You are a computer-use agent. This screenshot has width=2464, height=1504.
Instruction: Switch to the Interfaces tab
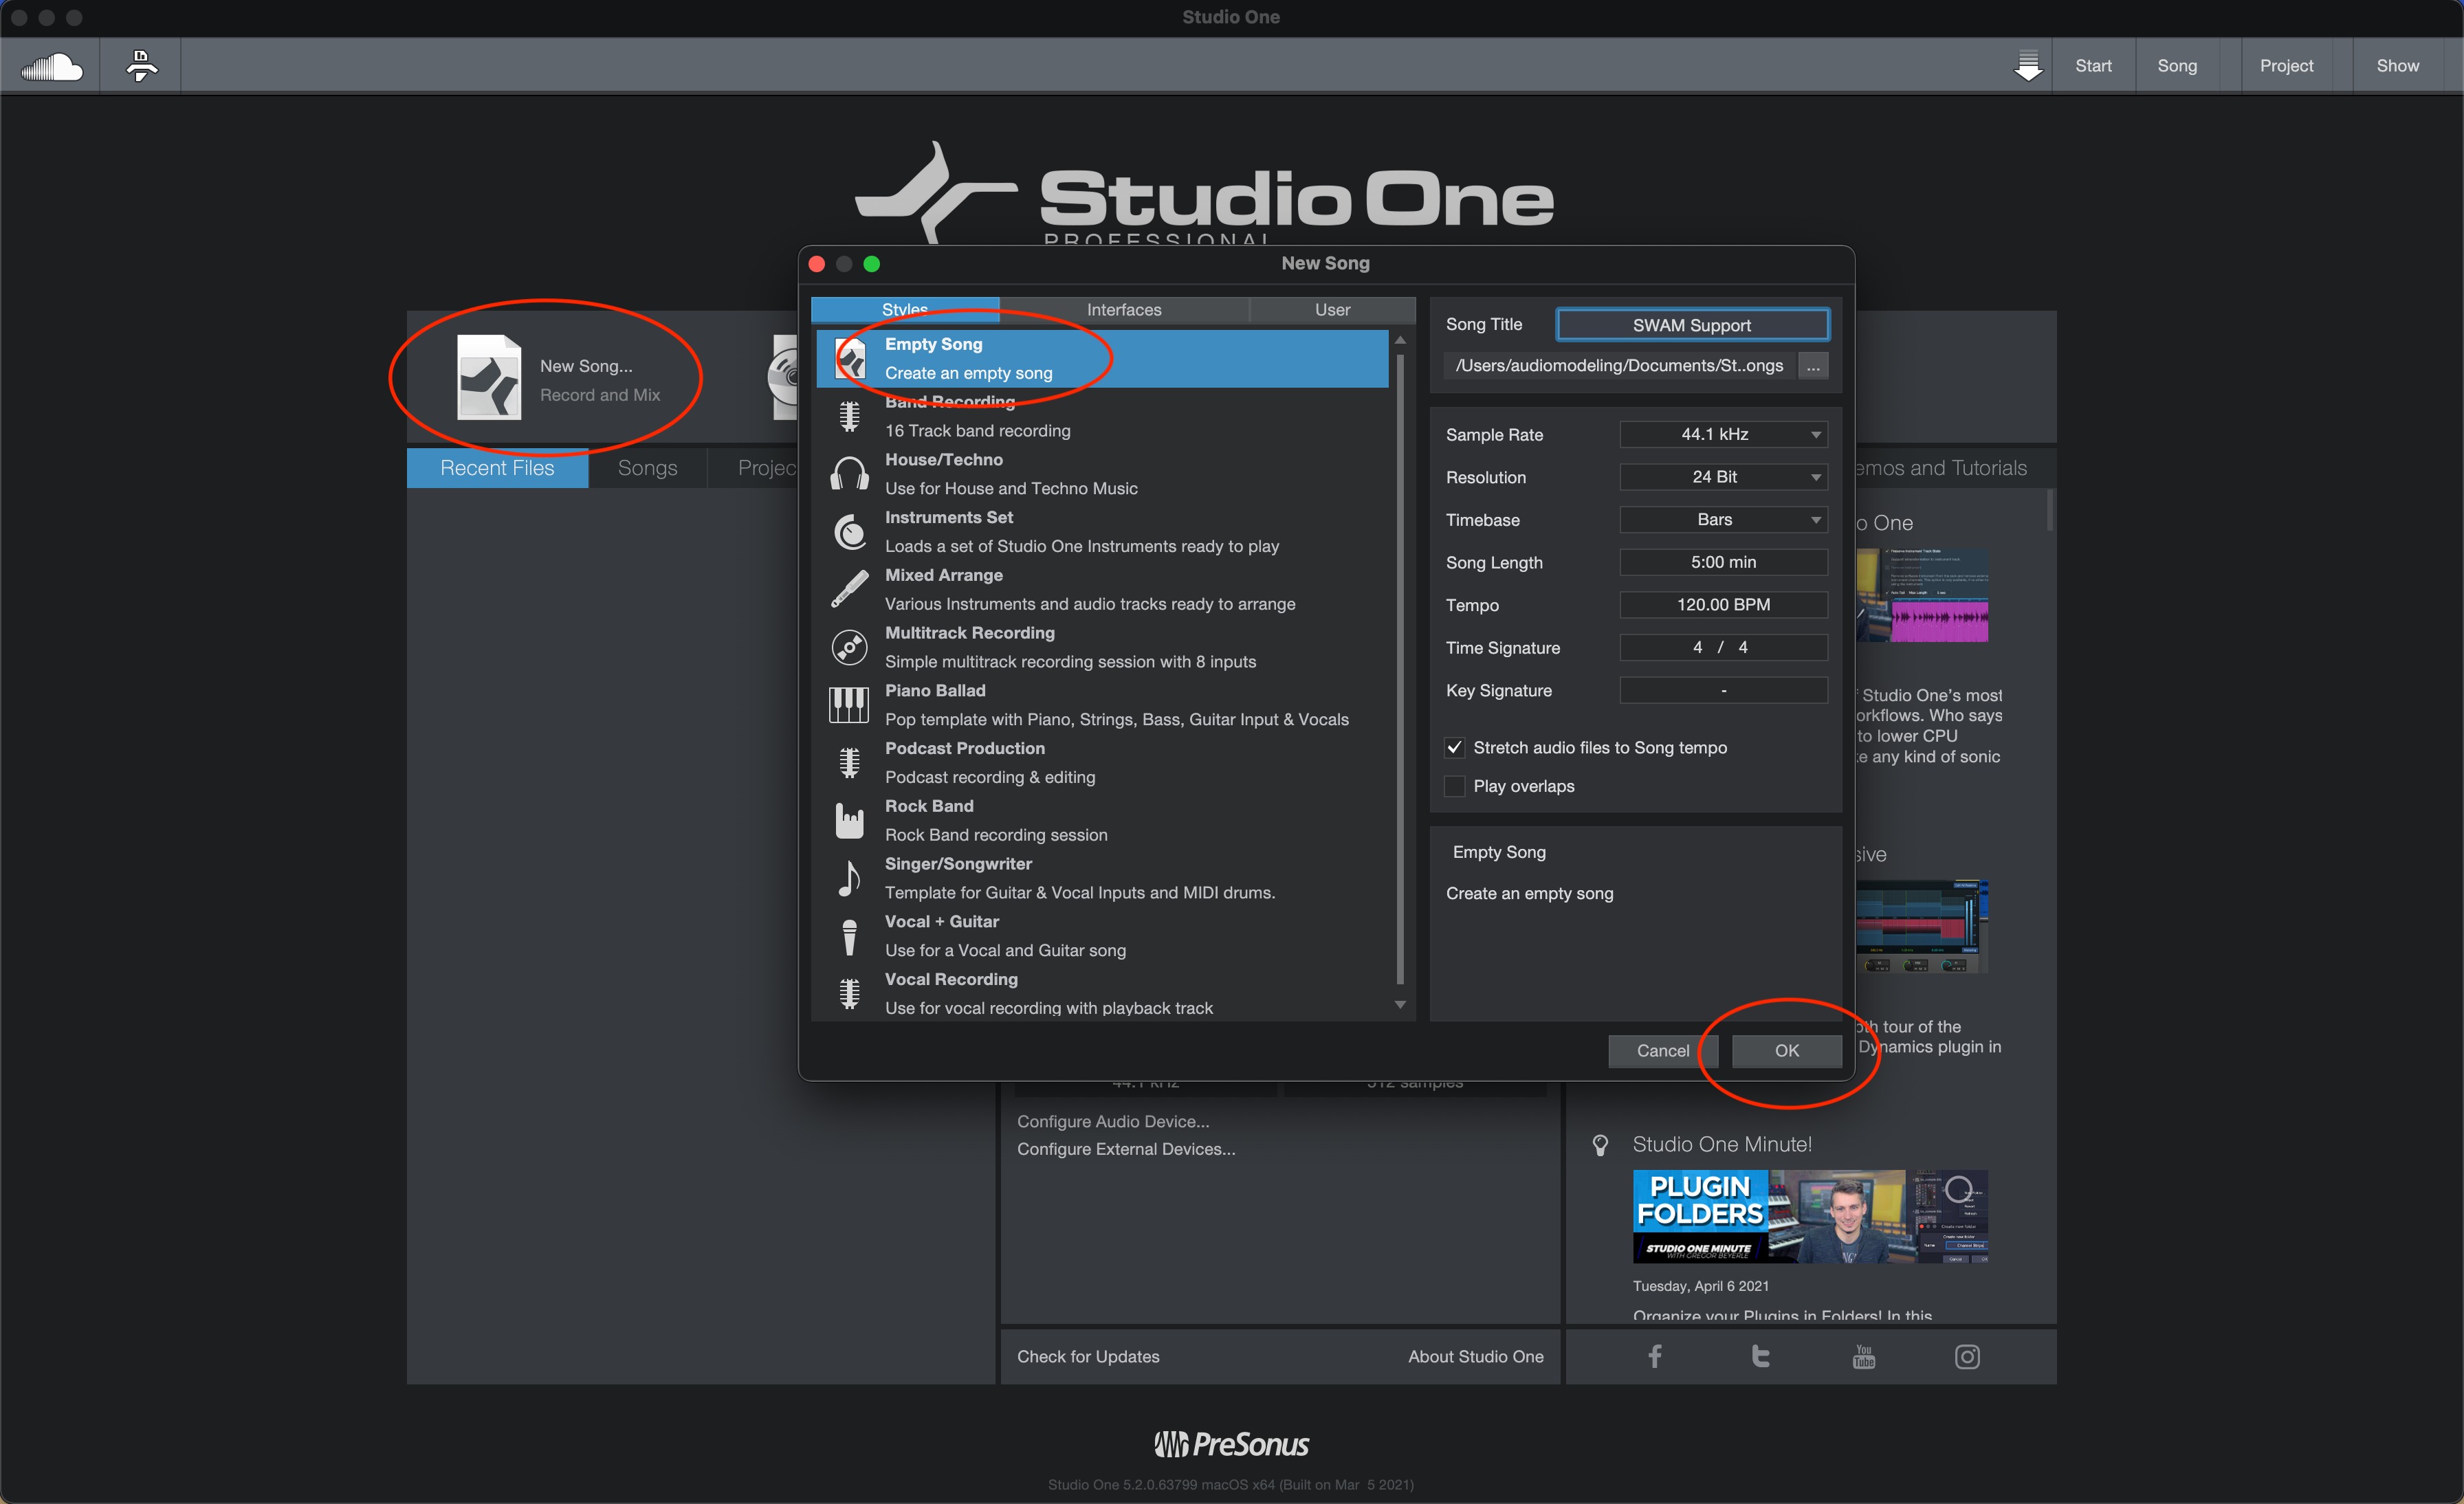[1124, 310]
